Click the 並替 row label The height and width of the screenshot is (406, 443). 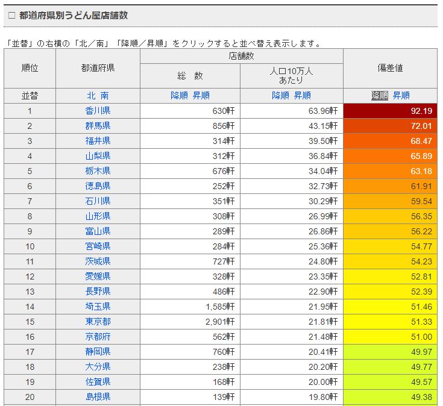[x=30, y=96]
